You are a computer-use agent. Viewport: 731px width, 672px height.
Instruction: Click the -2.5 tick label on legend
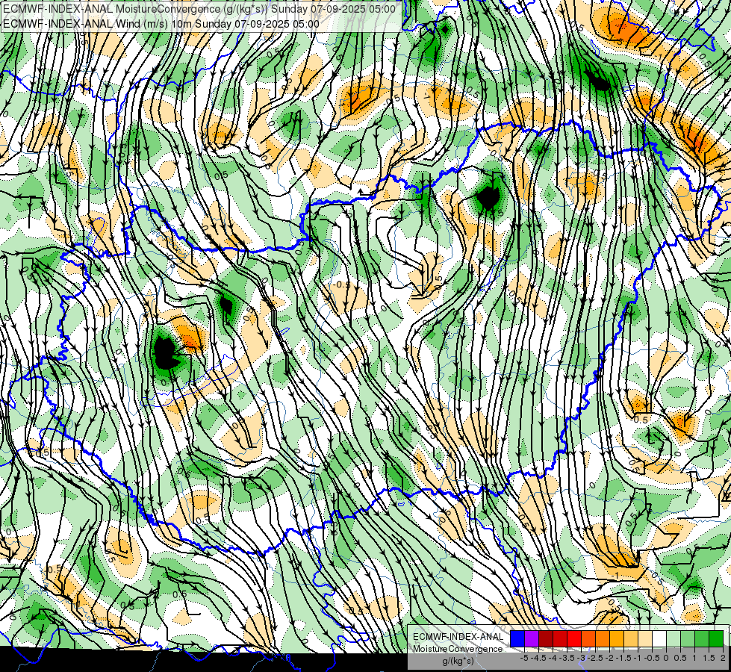[x=595, y=658]
